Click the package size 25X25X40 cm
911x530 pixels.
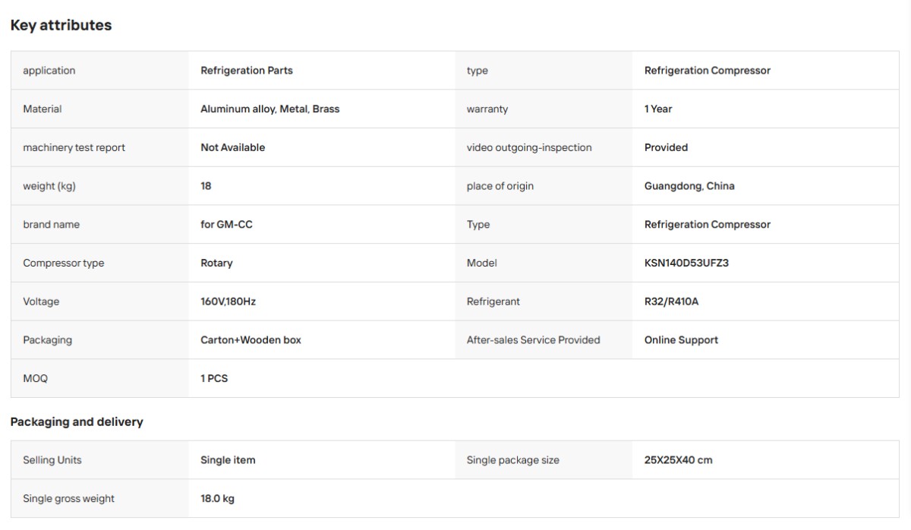(679, 460)
